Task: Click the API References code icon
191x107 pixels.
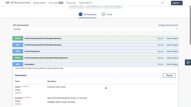Action: click(x=81, y=14)
